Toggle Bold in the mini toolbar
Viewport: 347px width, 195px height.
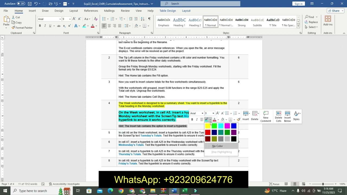[x=192, y=119]
